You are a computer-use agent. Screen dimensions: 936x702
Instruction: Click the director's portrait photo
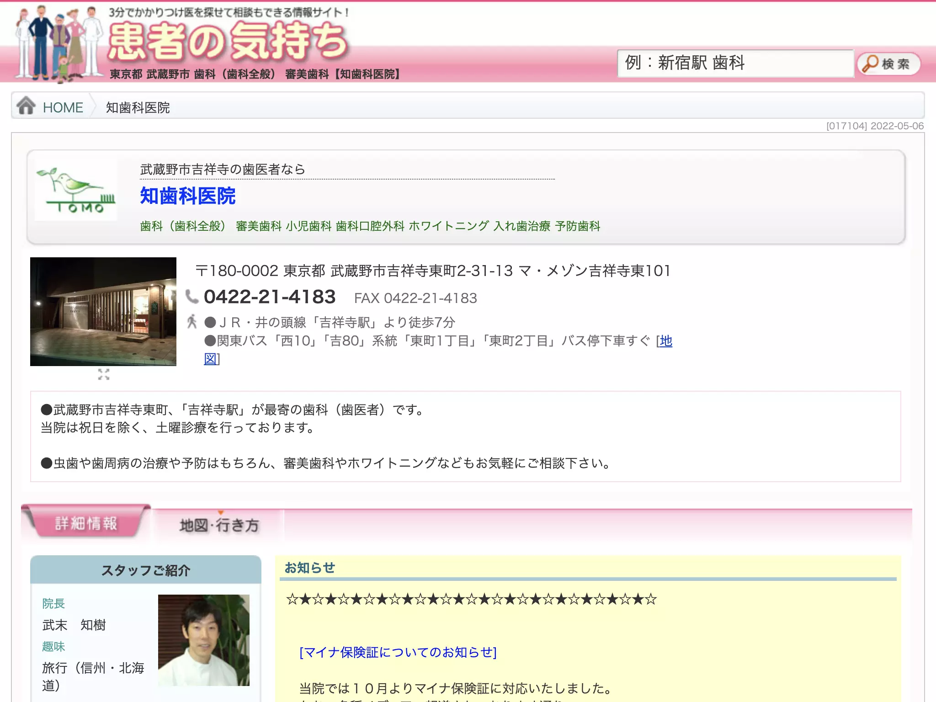[204, 640]
